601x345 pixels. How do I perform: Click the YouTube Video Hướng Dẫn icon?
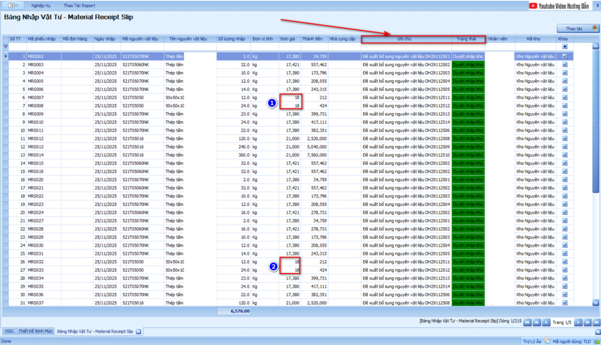tap(533, 6)
